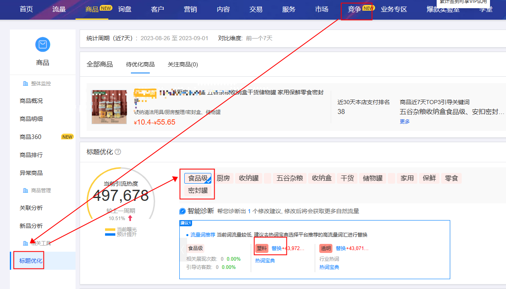Click the red upward trend arrow
Image resolution: width=506 pixels, height=289 pixels.
[x=130, y=218]
